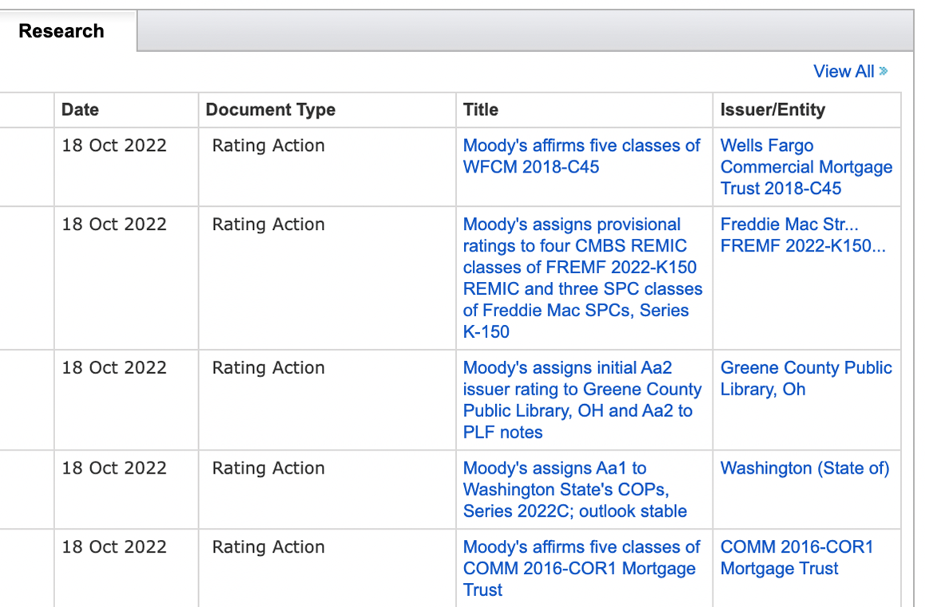Click Rating Action in the FREMF 2022-K150 row
Viewport: 925px width, 607px height.
(268, 224)
